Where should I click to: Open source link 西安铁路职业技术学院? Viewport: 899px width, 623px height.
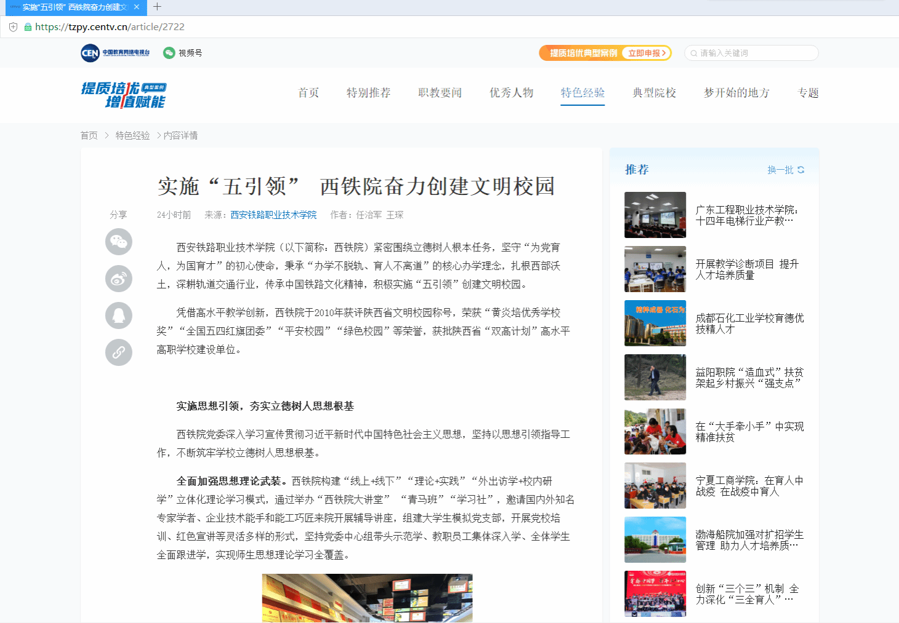(273, 215)
